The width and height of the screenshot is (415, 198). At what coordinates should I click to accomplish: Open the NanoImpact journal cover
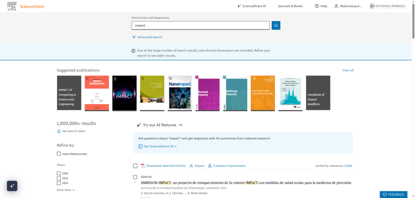[180, 93]
